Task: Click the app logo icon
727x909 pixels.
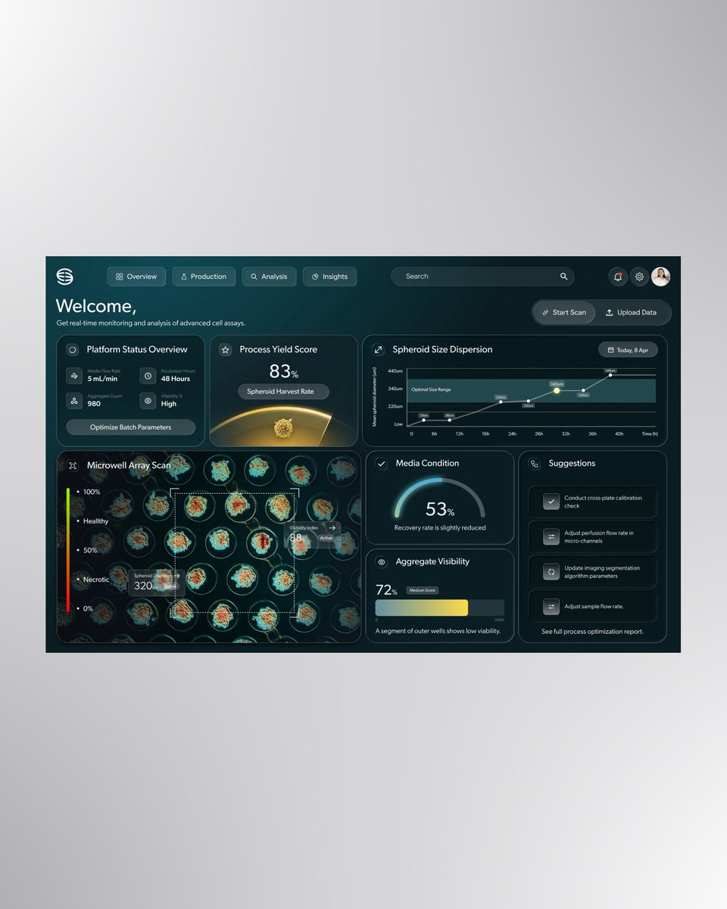Action: (x=65, y=276)
